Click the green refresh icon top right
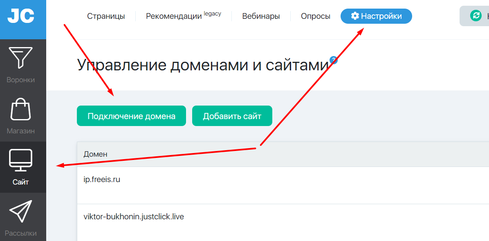The width and height of the screenshot is (489, 241). 476,16
